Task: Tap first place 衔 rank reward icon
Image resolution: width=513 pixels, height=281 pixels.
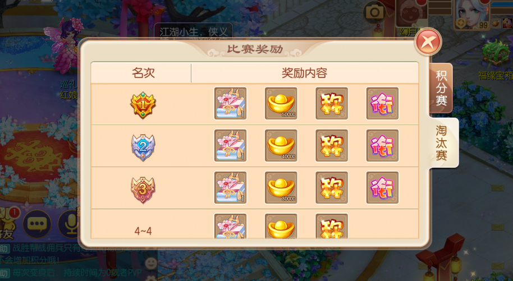Action: coord(382,103)
